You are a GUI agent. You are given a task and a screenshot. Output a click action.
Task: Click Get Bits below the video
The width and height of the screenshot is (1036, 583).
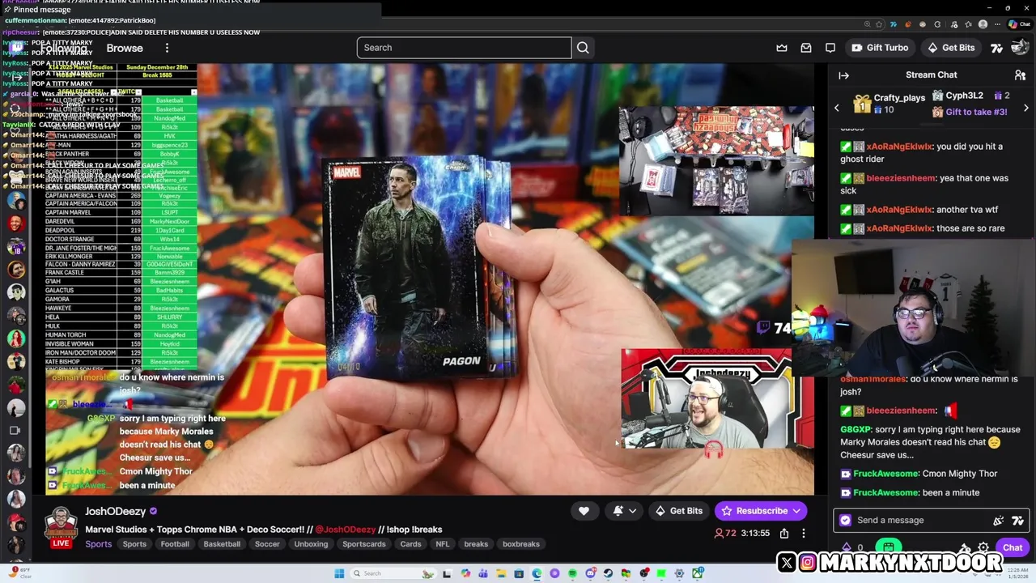(678, 511)
